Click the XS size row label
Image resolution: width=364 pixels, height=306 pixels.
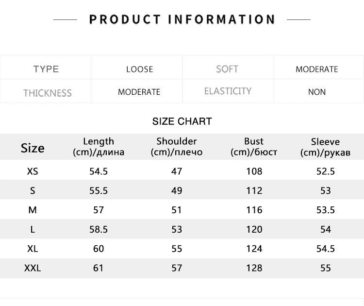pyautogui.click(x=33, y=171)
